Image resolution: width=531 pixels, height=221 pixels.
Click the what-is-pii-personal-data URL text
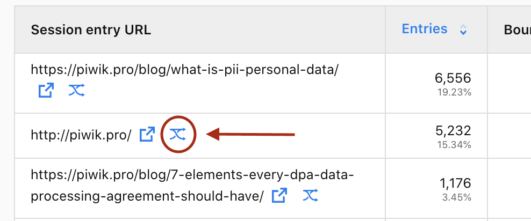coord(184,69)
